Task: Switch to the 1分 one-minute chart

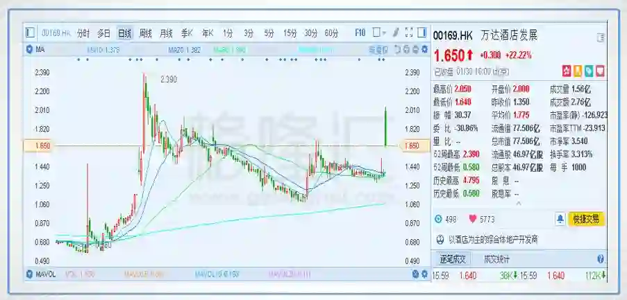Action: (228, 33)
